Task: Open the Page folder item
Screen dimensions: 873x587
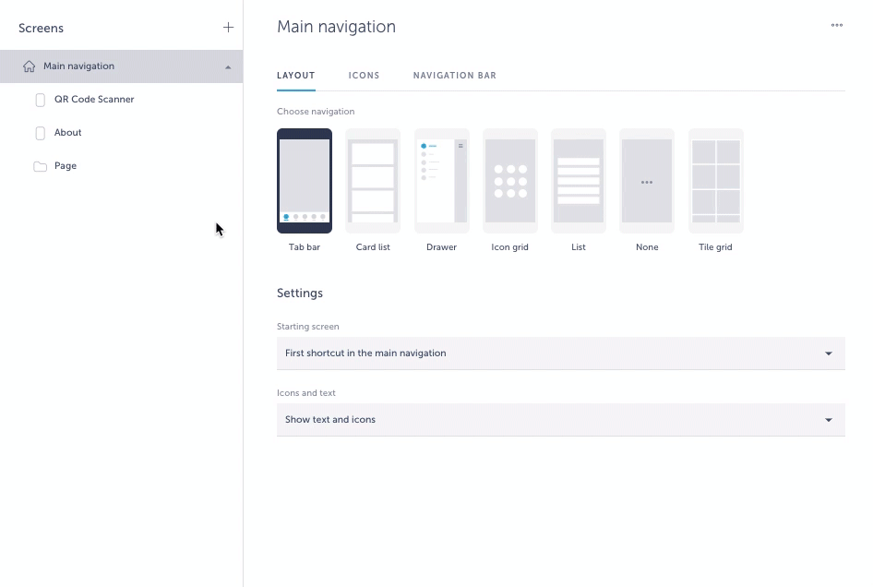Action: tap(122, 166)
